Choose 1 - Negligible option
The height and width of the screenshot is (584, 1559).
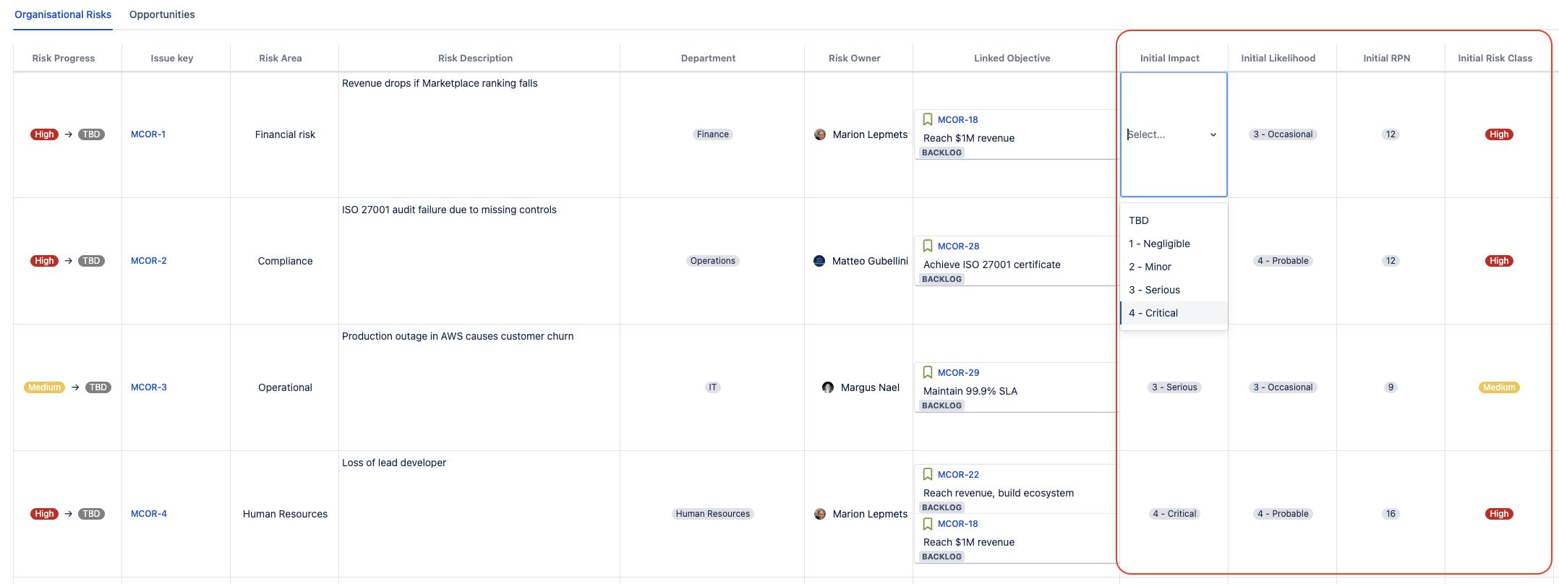1174,244
